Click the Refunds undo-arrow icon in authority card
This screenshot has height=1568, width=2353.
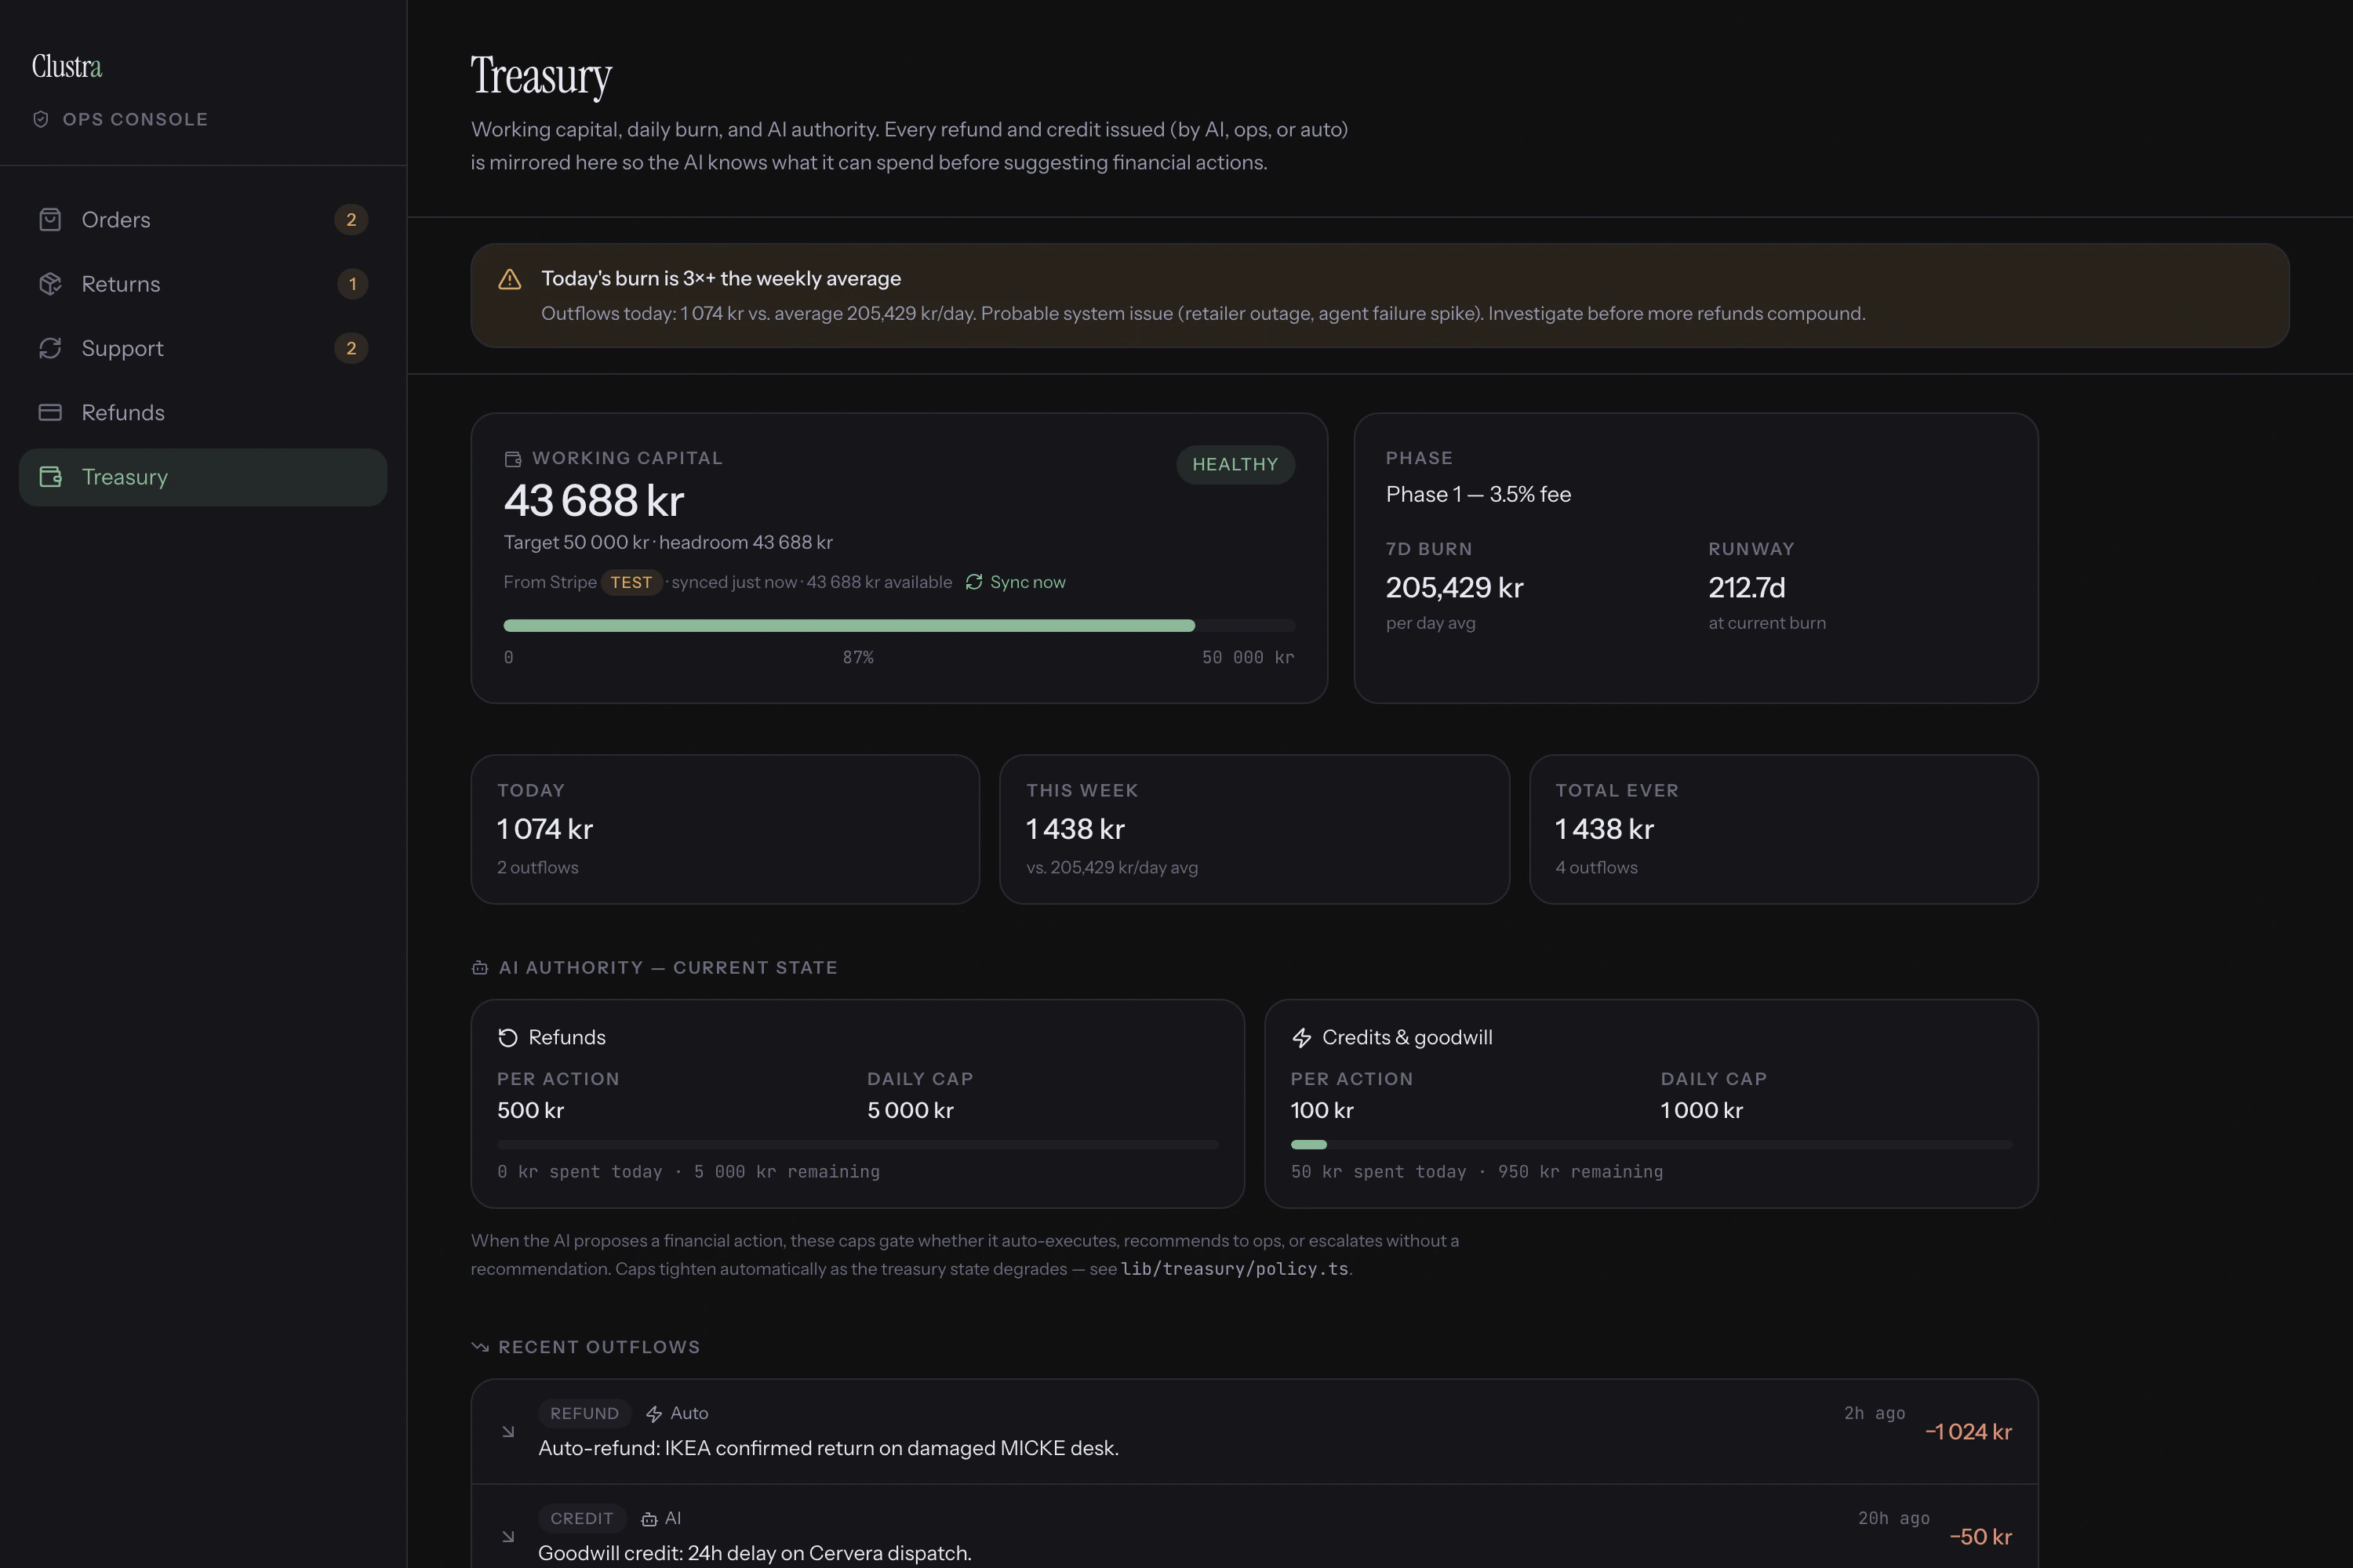coord(508,1038)
